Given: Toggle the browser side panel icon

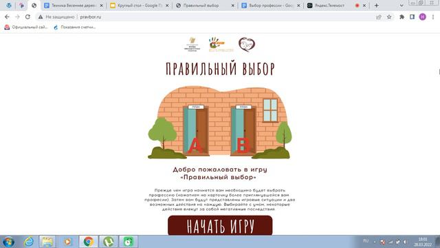Looking at the screenshot, I should point(412,17).
